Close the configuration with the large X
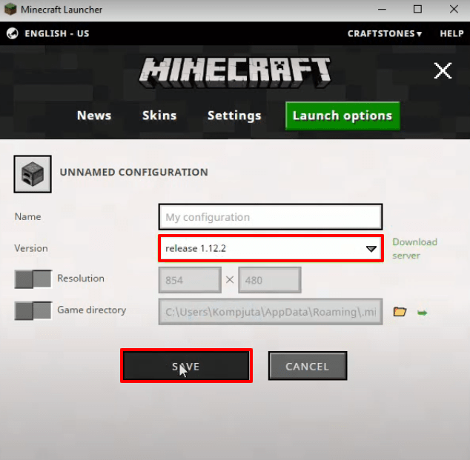The height and width of the screenshot is (460, 470). point(443,70)
